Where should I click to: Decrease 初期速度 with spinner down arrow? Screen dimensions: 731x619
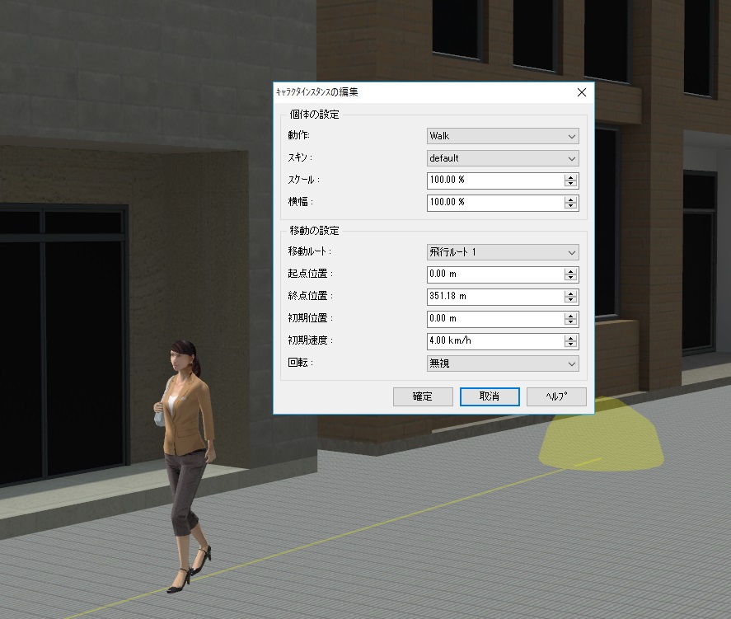[570, 345]
